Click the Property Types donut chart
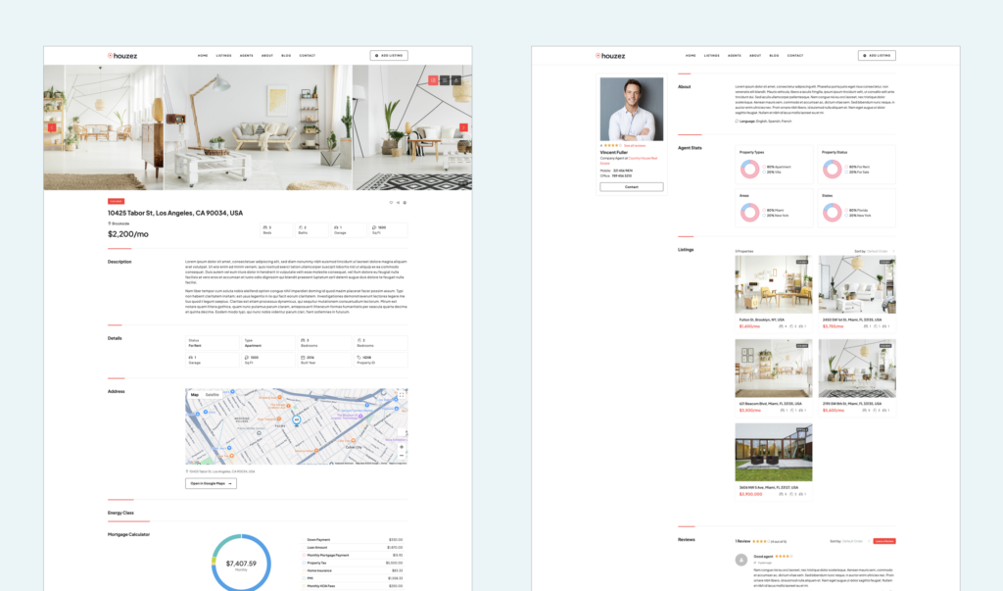This screenshot has width=1003, height=591. click(749, 170)
